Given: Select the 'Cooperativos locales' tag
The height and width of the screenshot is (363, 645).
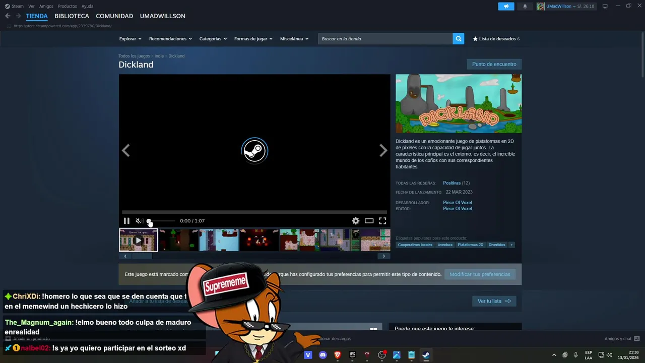Looking at the screenshot, I should [415, 245].
